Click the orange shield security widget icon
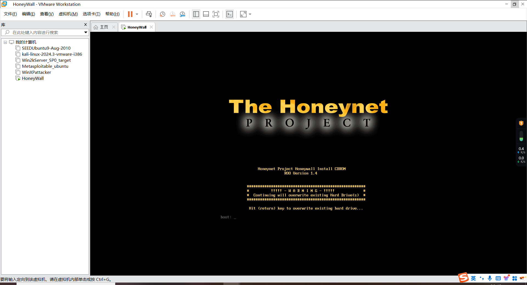 click(x=521, y=123)
